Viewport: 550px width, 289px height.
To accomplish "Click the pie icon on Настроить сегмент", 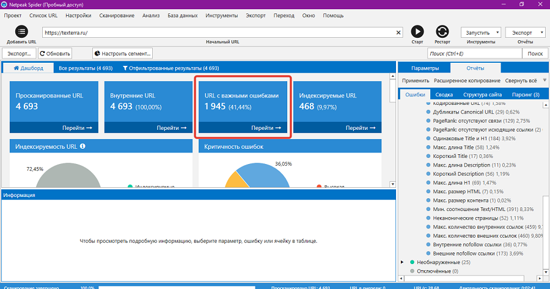I will [x=97, y=54].
